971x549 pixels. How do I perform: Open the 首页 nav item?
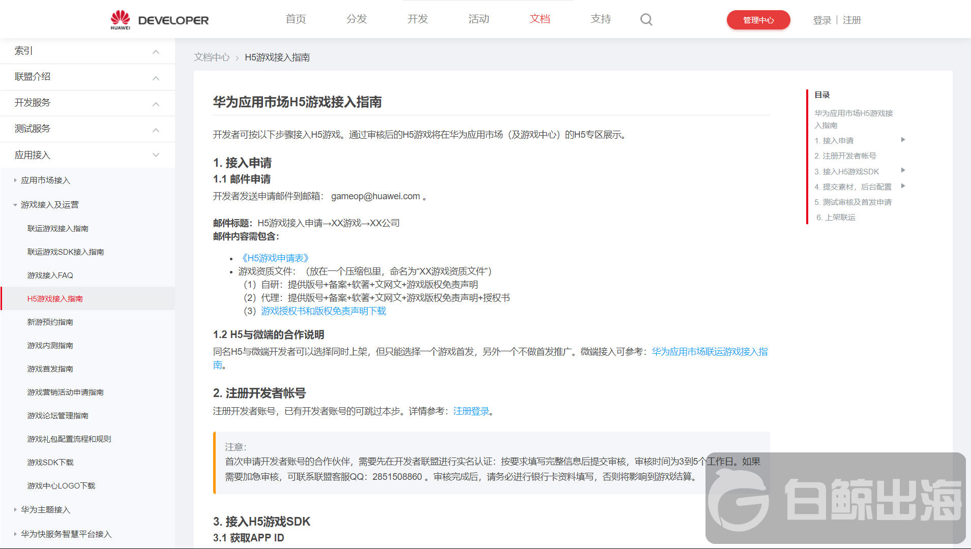coord(296,19)
